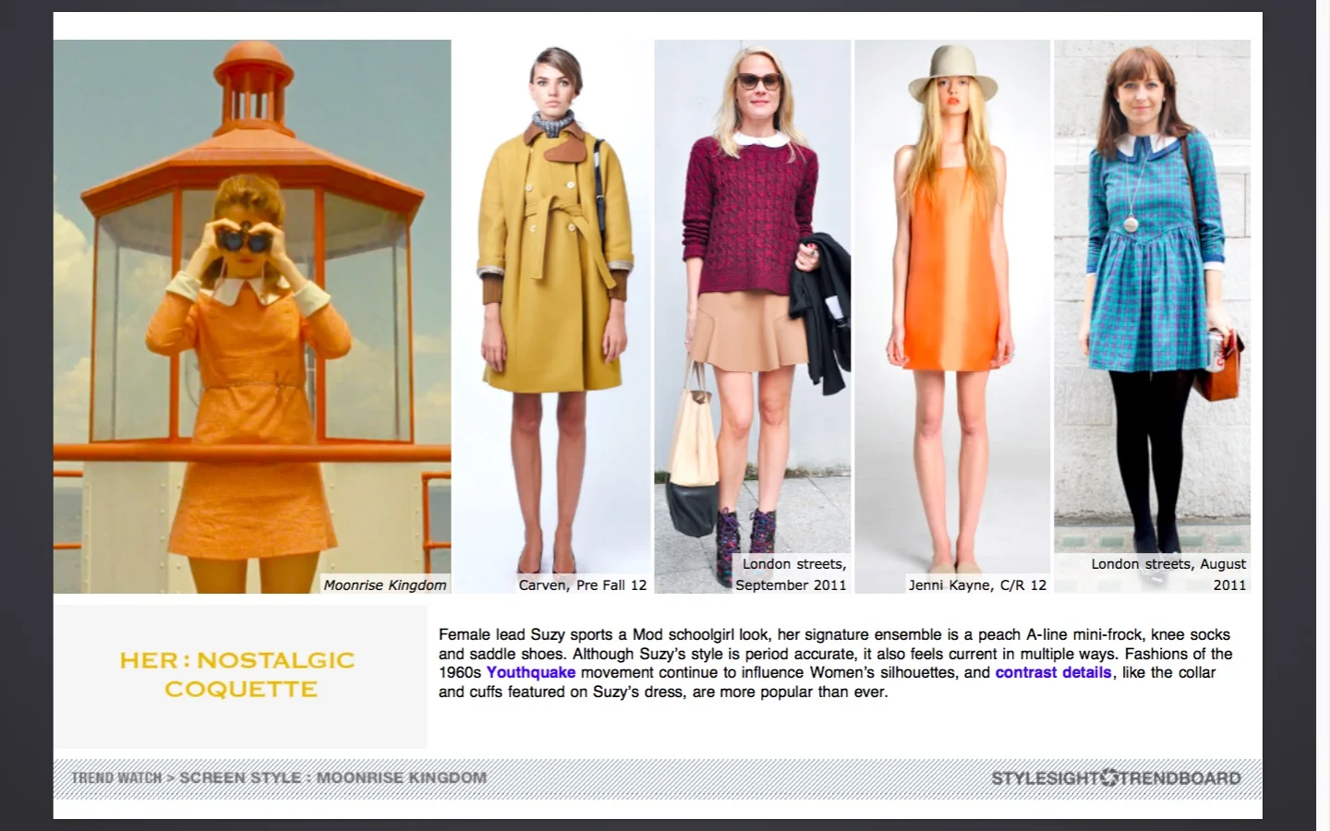The height and width of the screenshot is (831, 1330).
Task: Click the Moonrise Kingdom film still image
Action: (252, 316)
